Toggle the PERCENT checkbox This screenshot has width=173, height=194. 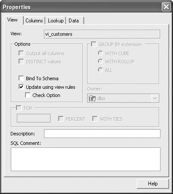pos(61,119)
